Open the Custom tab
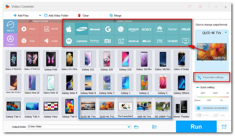This screenshot has height=136, width=235. coord(10,40)
